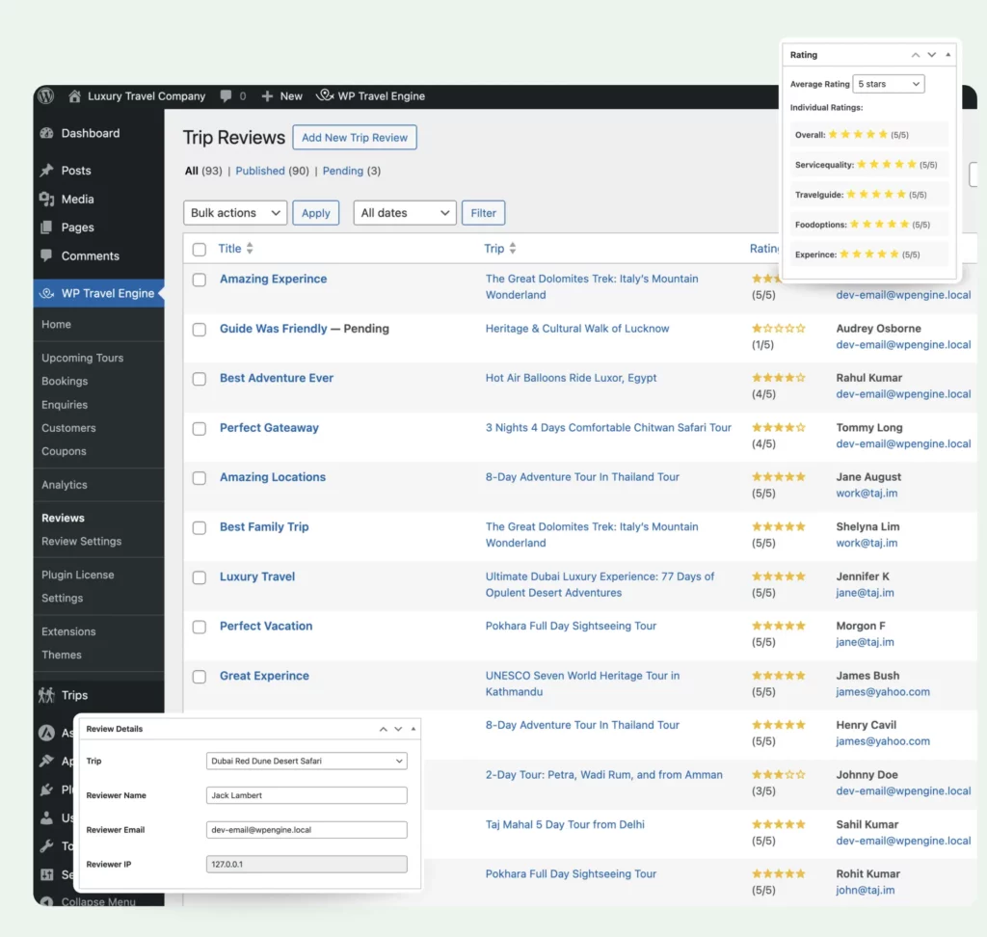Image resolution: width=987 pixels, height=937 pixels.
Task: Click Add New Trip Review button
Action: pos(355,137)
